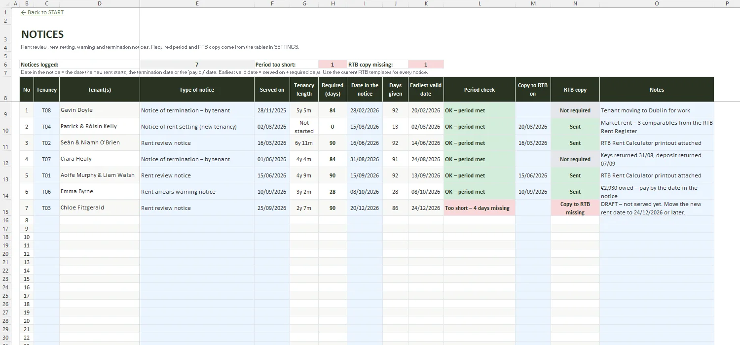Click the 'Copy to RTB on' header
This screenshot has width=740, height=345.
tap(533, 90)
